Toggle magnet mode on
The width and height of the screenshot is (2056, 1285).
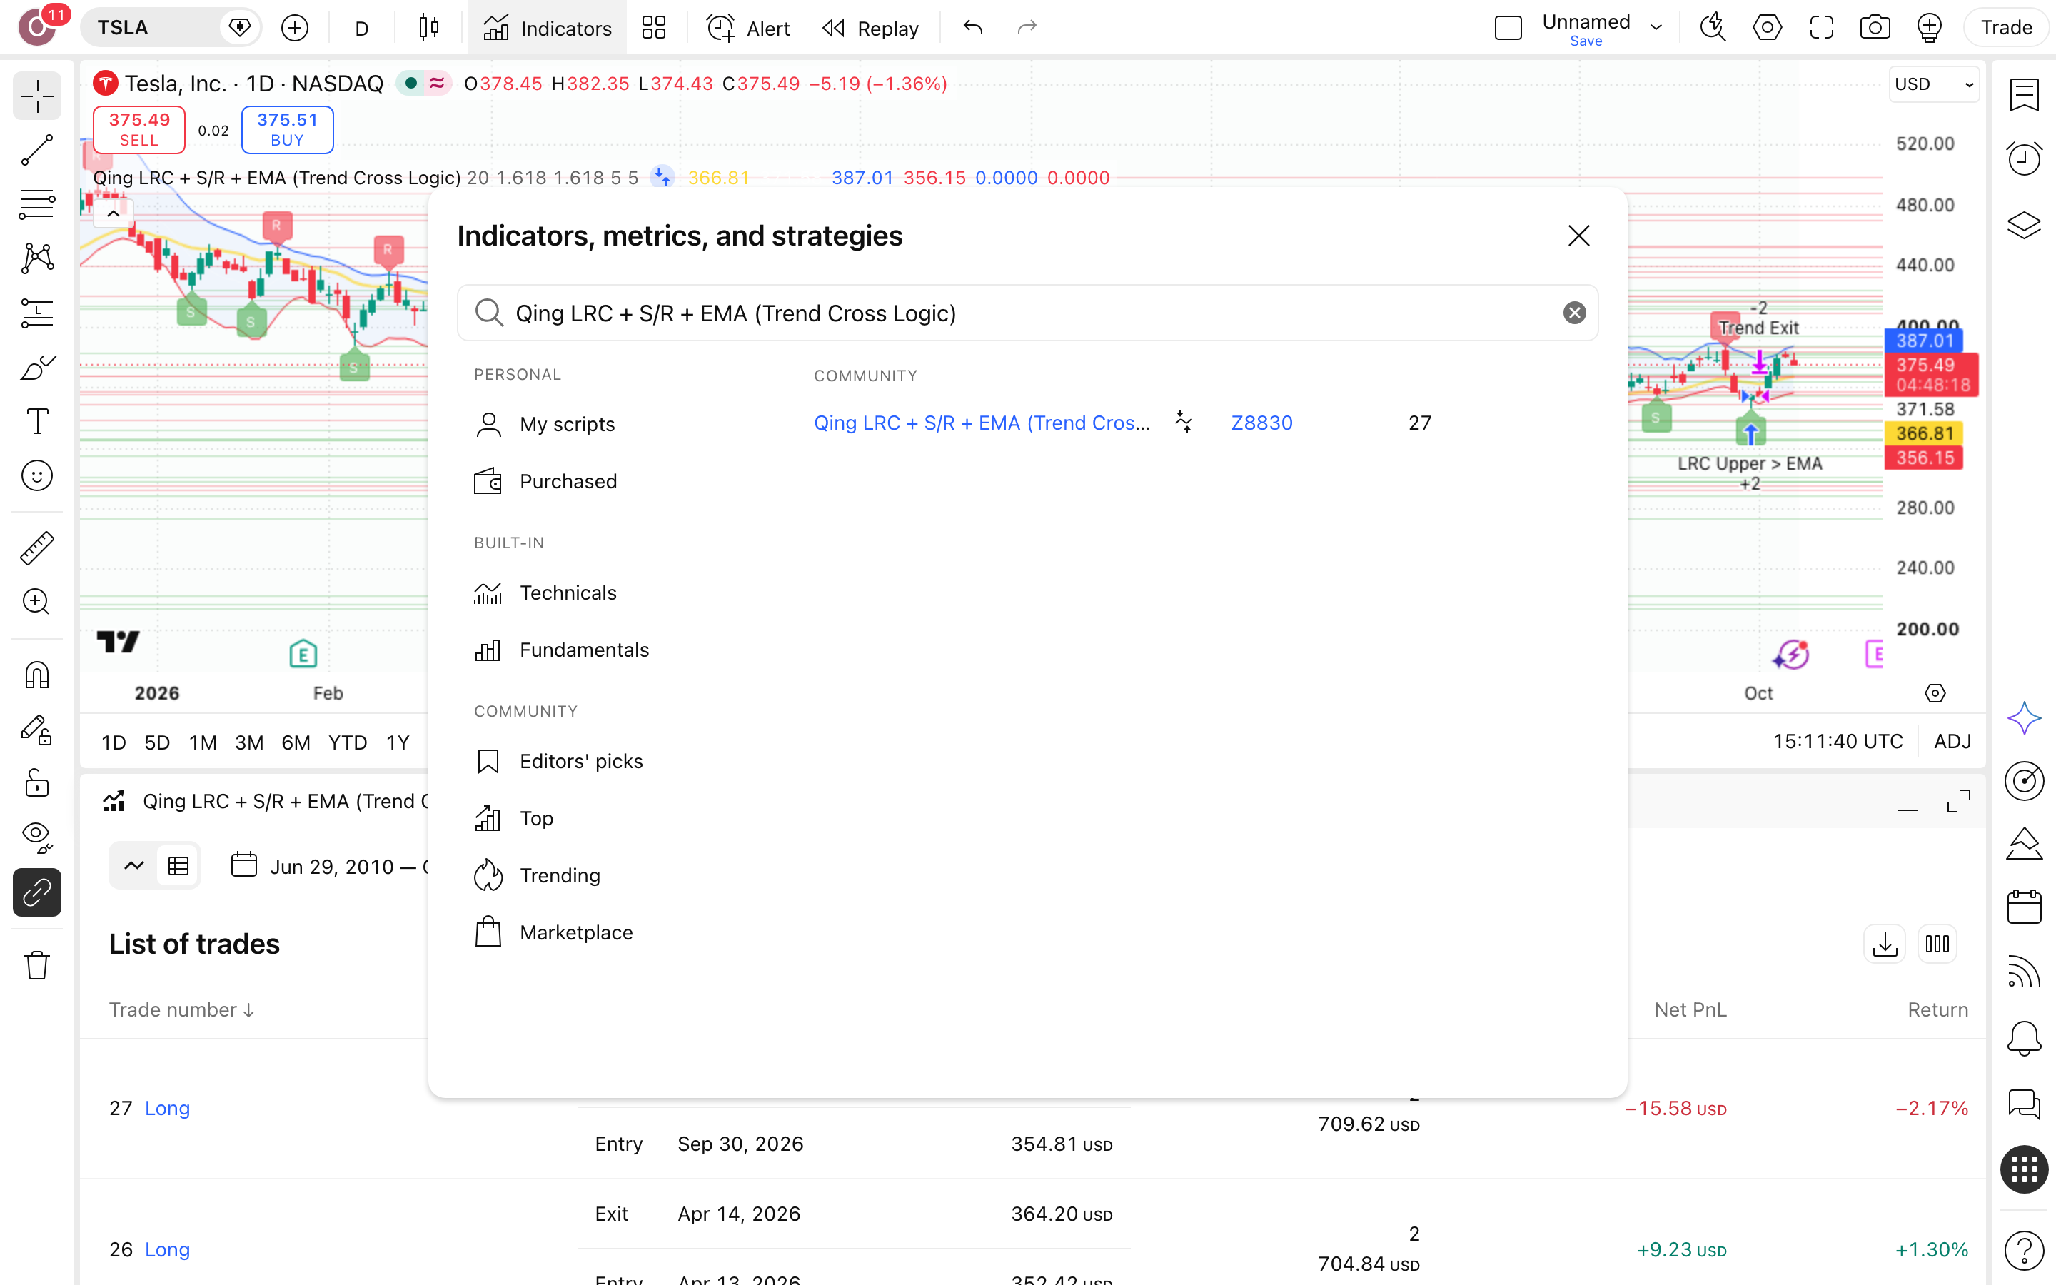[36, 675]
